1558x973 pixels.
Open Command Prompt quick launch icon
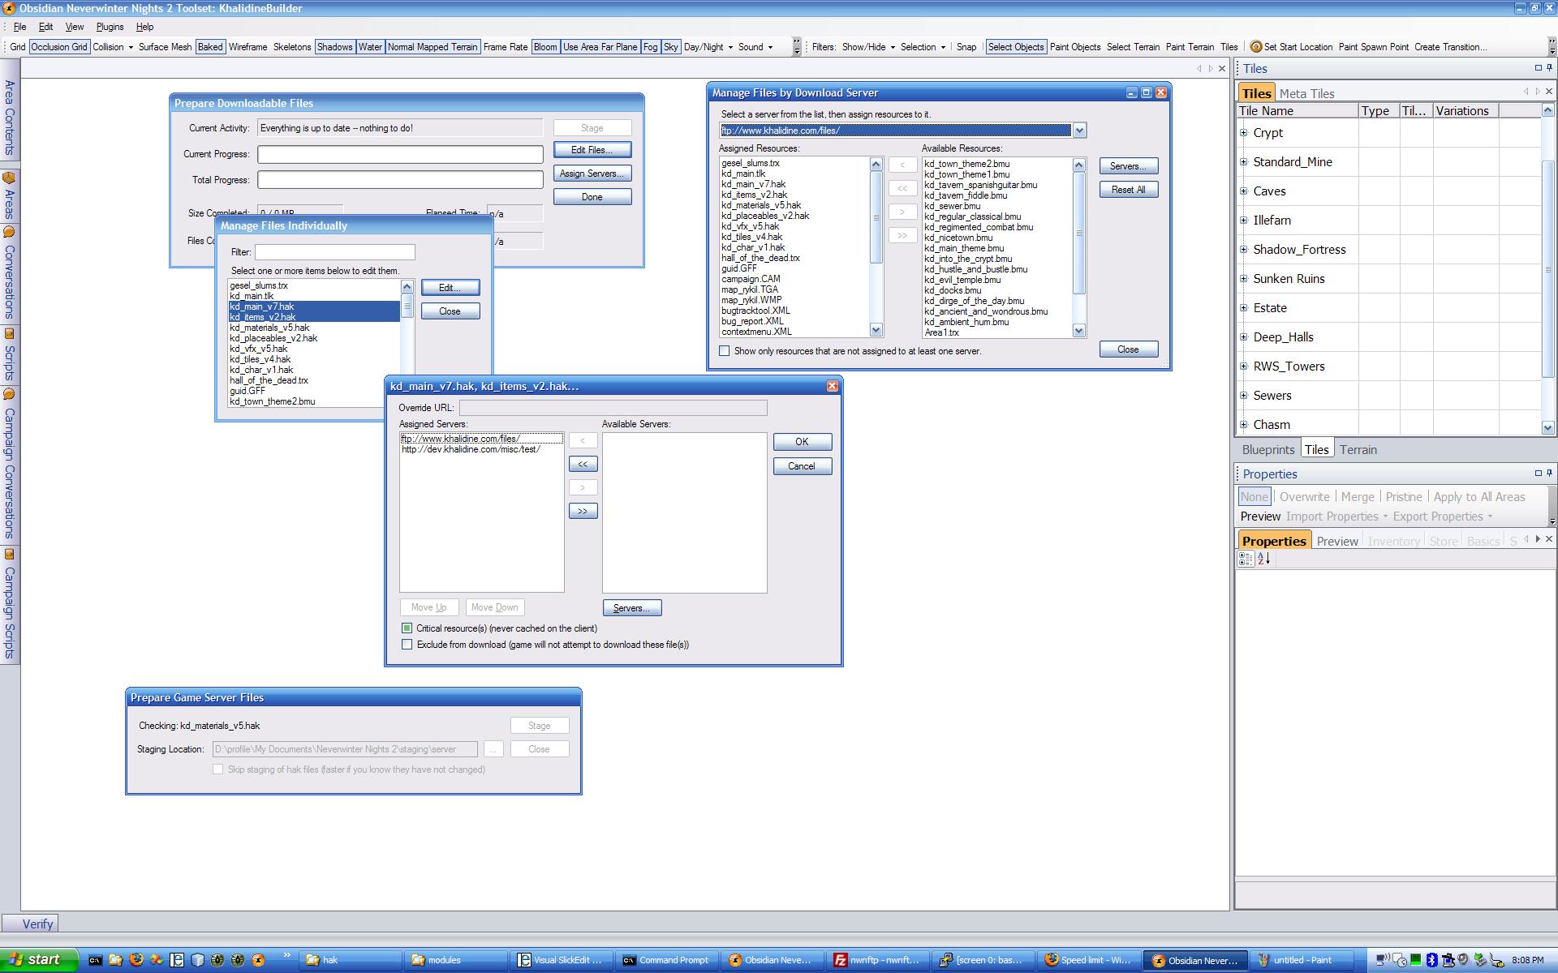point(95,960)
